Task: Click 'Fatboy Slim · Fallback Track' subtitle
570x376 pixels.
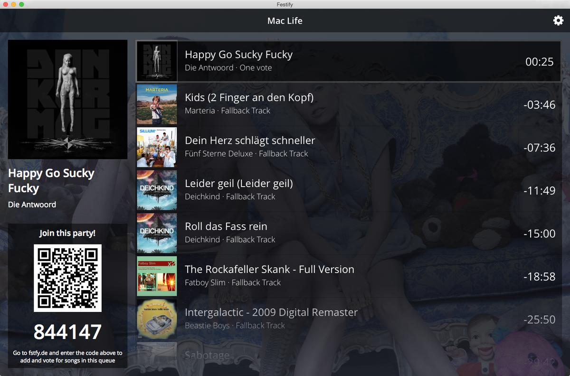Action: click(x=233, y=282)
